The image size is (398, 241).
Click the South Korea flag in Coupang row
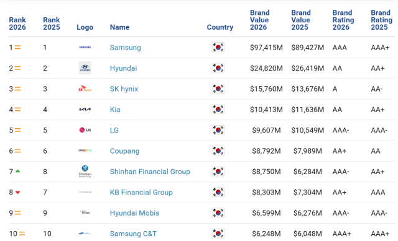(218, 151)
